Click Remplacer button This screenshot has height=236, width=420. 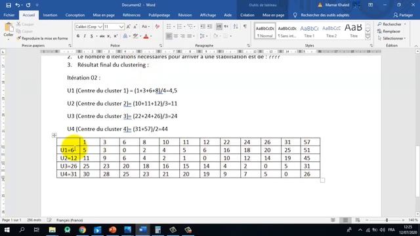388,31
